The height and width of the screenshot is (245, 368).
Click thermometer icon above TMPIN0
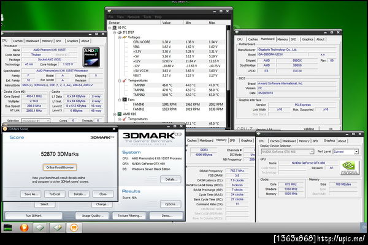(x=125, y=81)
